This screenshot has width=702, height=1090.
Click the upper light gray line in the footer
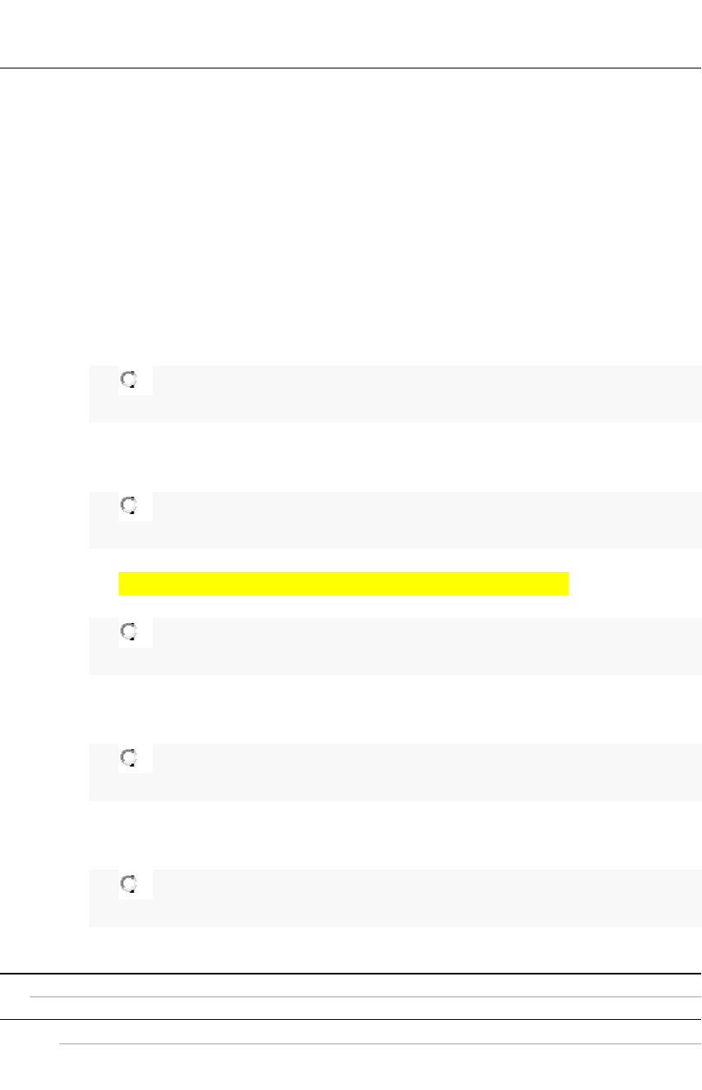click(363, 997)
